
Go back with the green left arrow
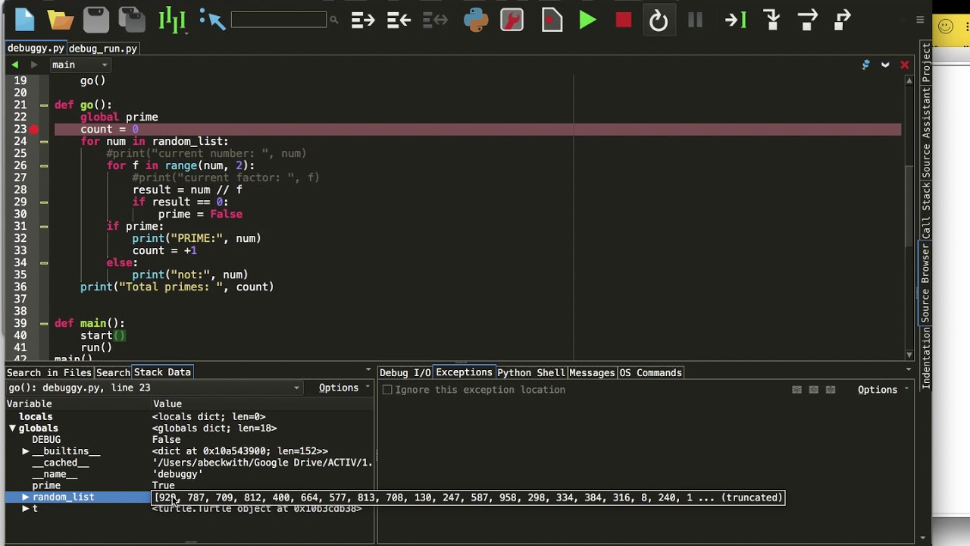[14, 65]
